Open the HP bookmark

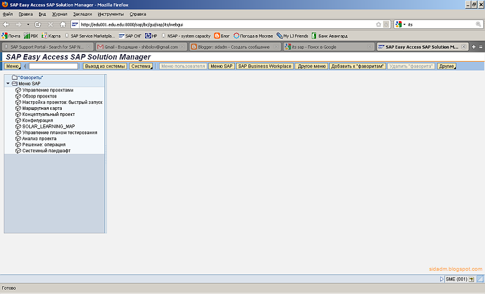coord(151,36)
